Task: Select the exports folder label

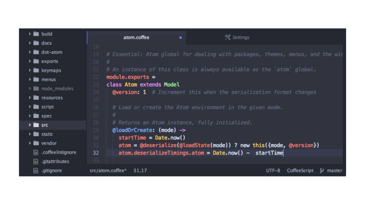Action: coord(50,61)
